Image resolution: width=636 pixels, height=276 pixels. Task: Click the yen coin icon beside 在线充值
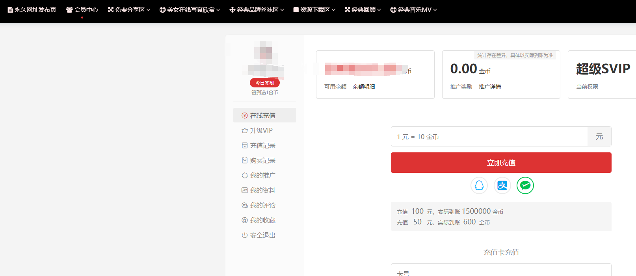click(245, 115)
